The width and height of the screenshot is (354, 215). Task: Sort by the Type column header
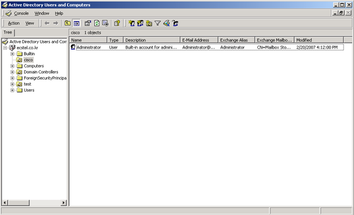coord(115,40)
